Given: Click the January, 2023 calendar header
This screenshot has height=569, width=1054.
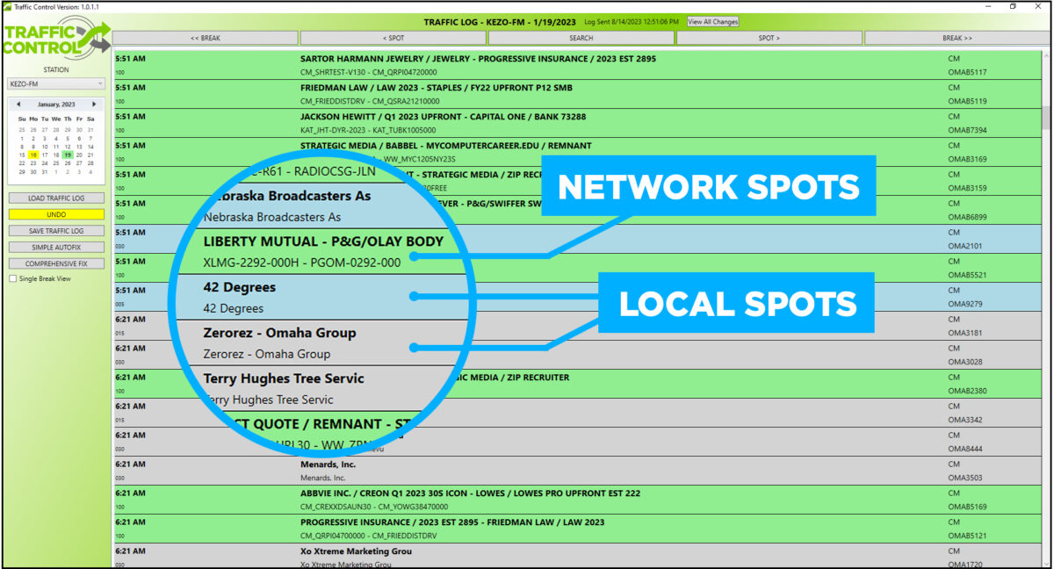Looking at the screenshot, I should coord(56,104).
